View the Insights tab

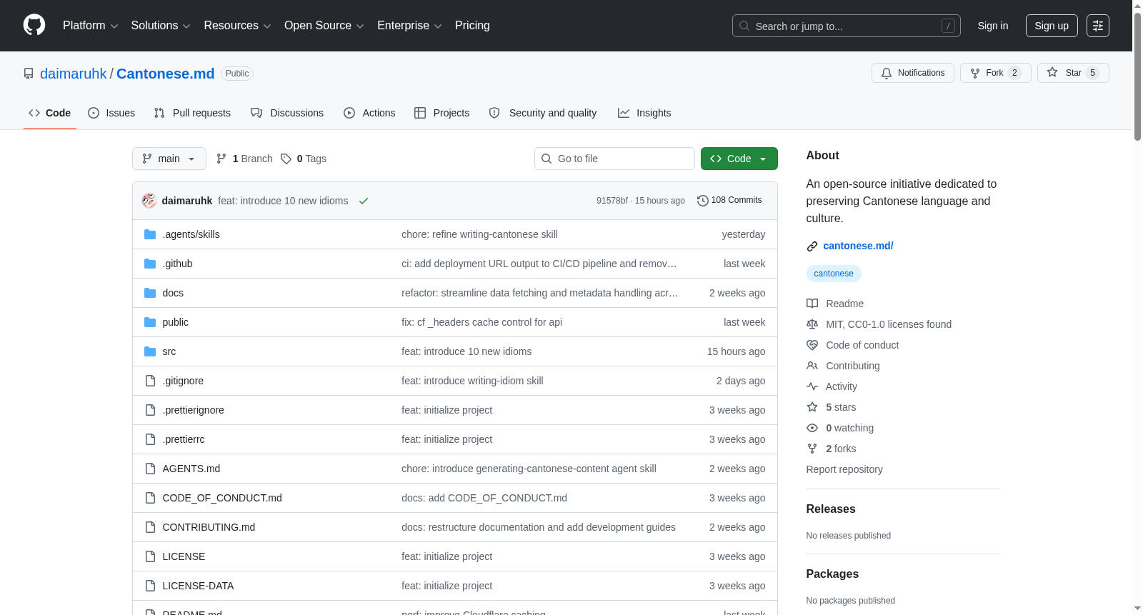[644, 113]
